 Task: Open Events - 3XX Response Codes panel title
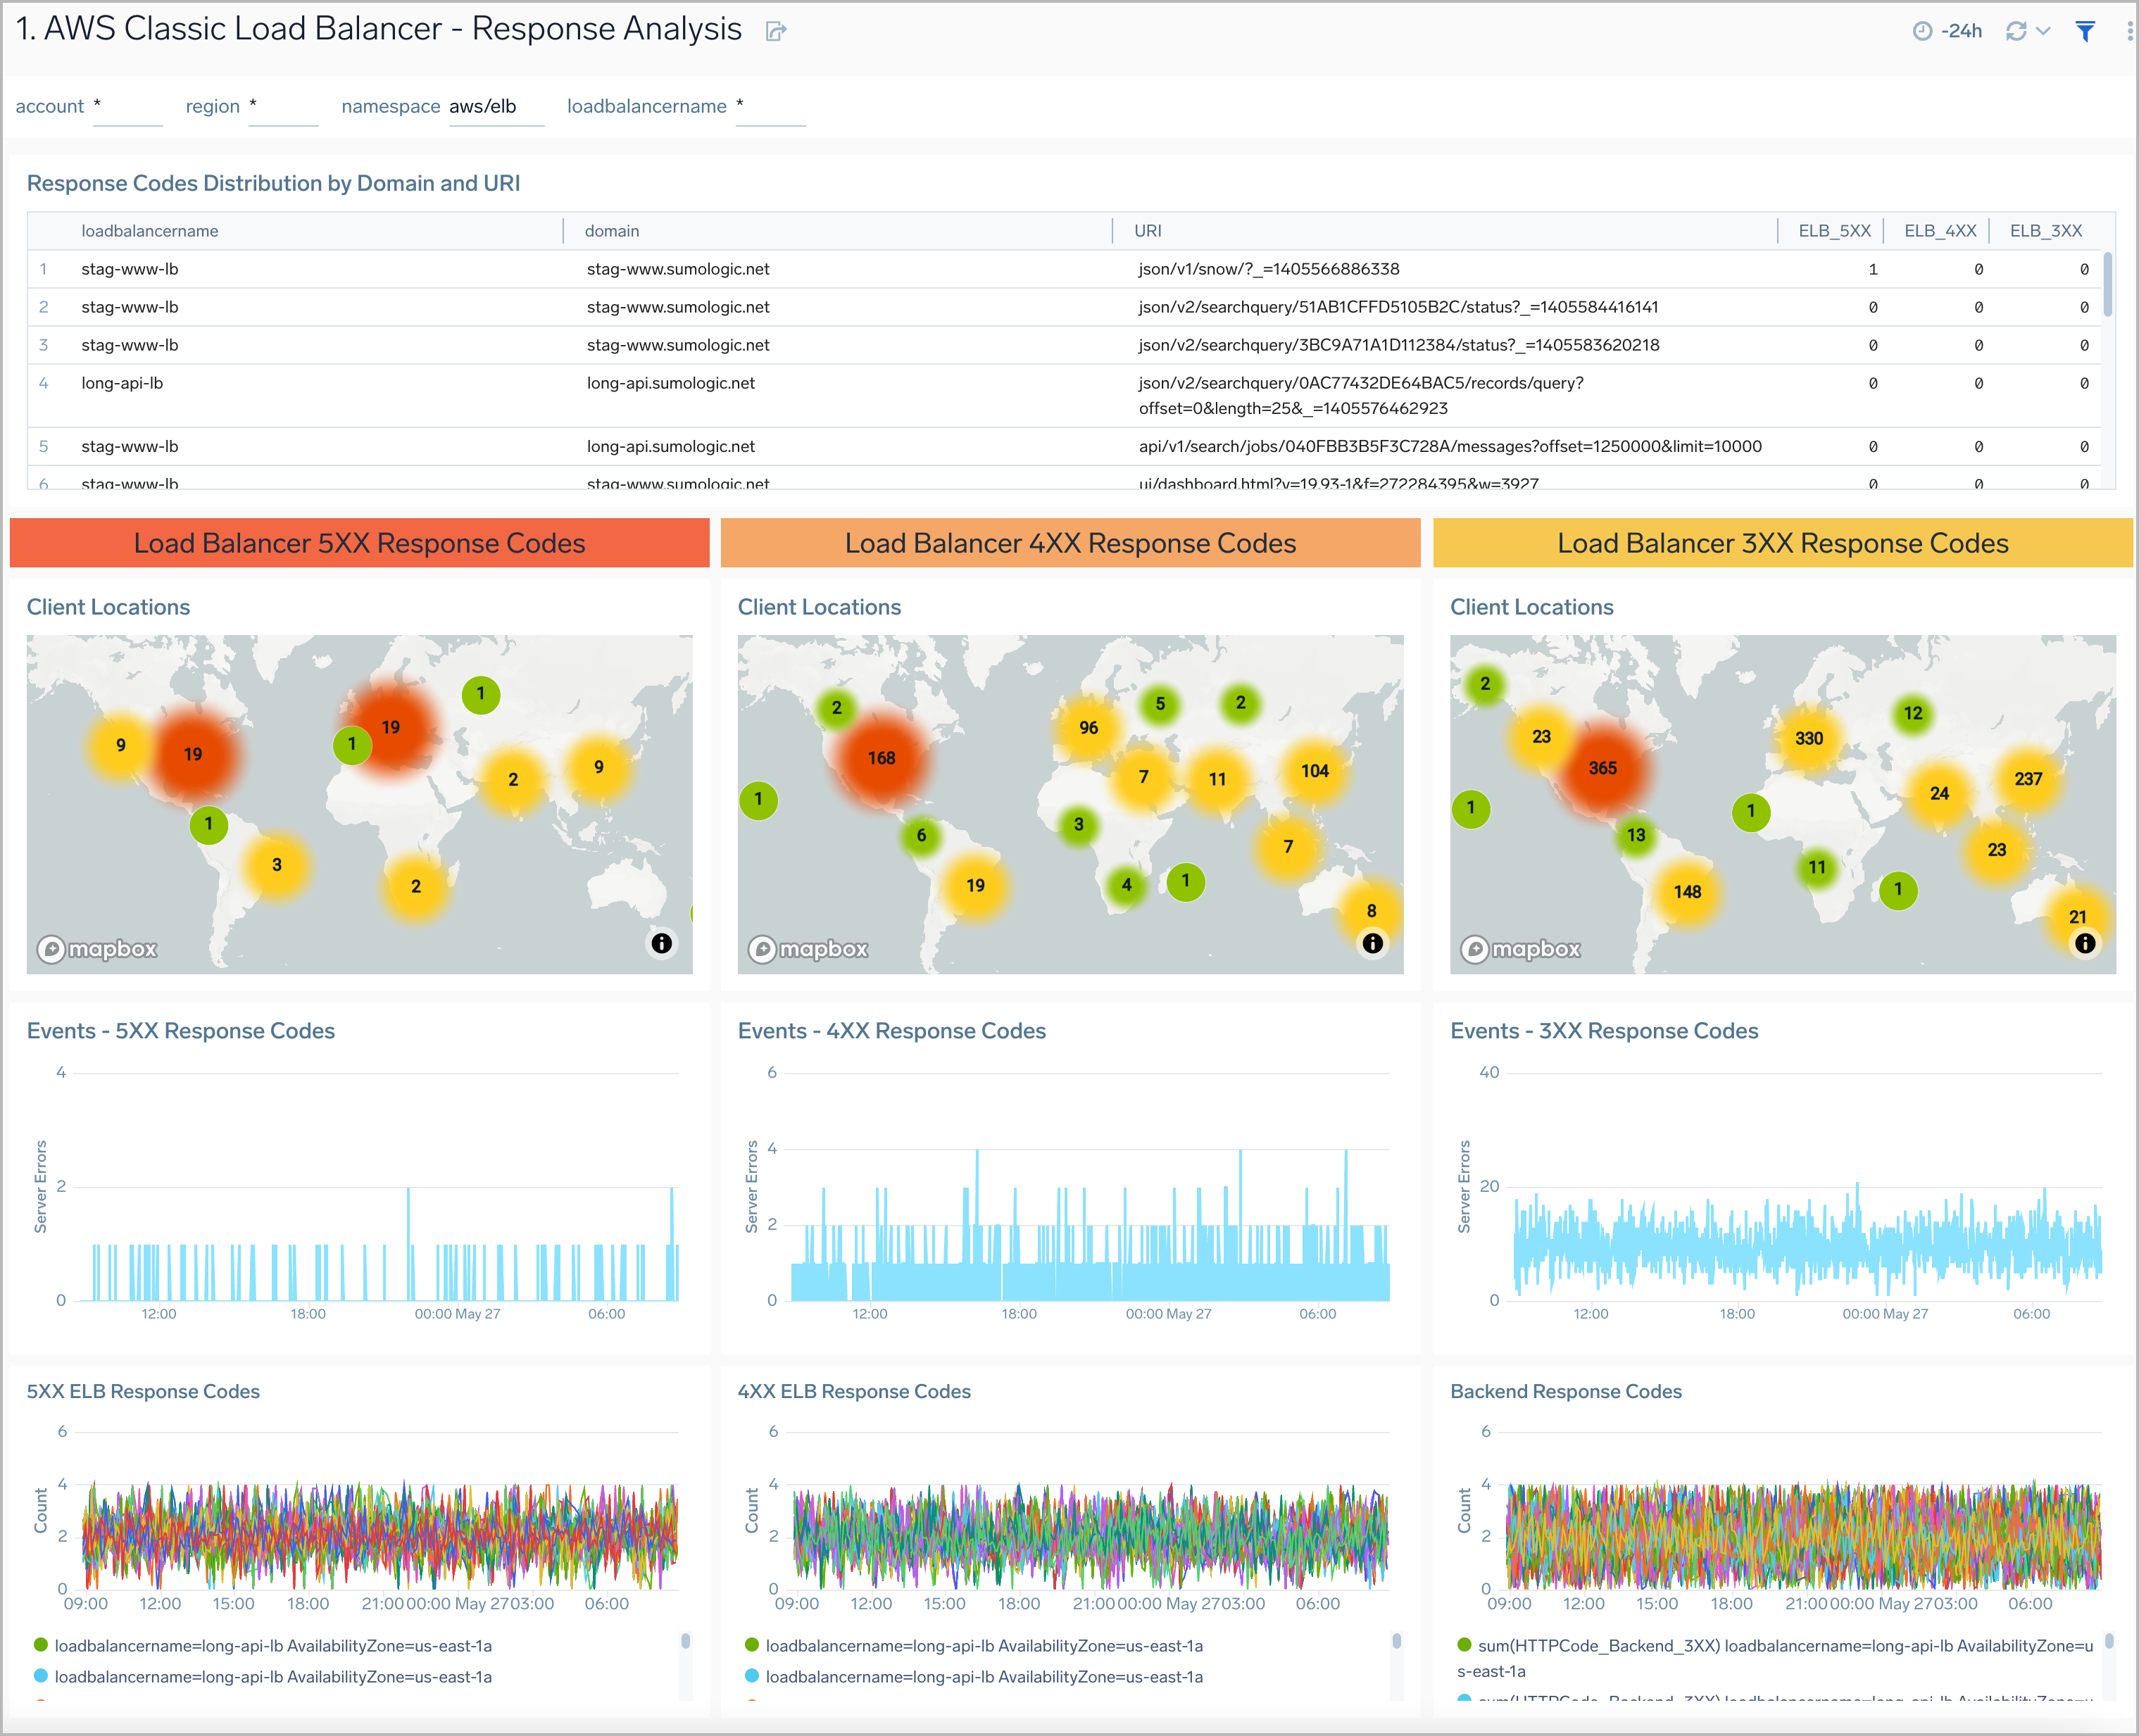coord(1604,1031)
